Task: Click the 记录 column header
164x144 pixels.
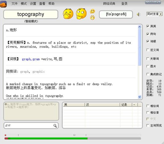Action: tap(126, 105)
